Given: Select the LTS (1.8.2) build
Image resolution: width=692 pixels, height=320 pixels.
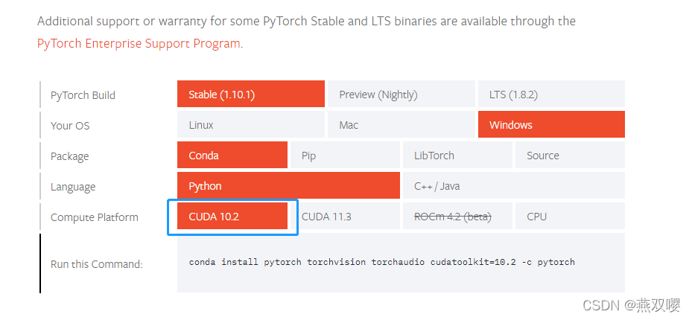Looking at the screenshot, I should (551, 94).
